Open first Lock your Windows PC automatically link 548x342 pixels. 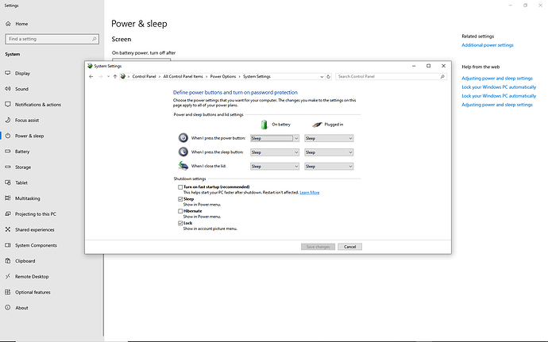click(x=499, y=87)
